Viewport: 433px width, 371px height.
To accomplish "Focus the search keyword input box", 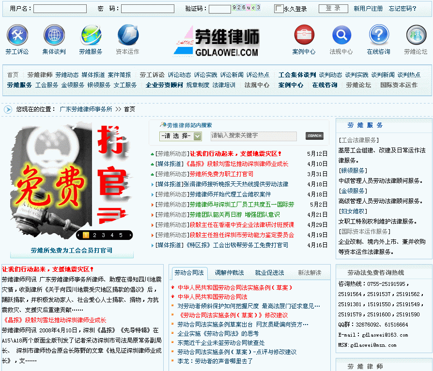I will pyautogui.click(x=254, y=136).
